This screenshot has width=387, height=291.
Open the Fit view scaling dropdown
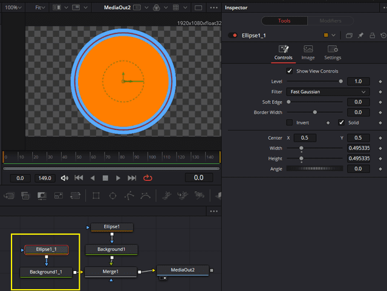point(40,8)
